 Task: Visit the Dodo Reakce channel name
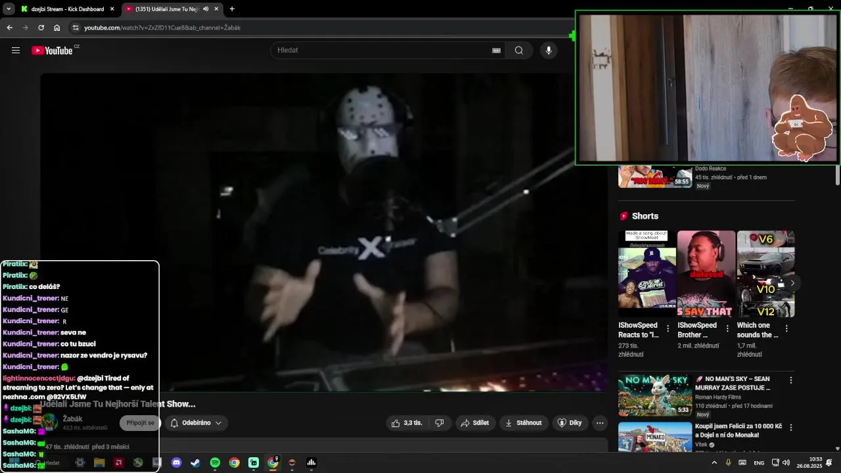pos(710,169)
